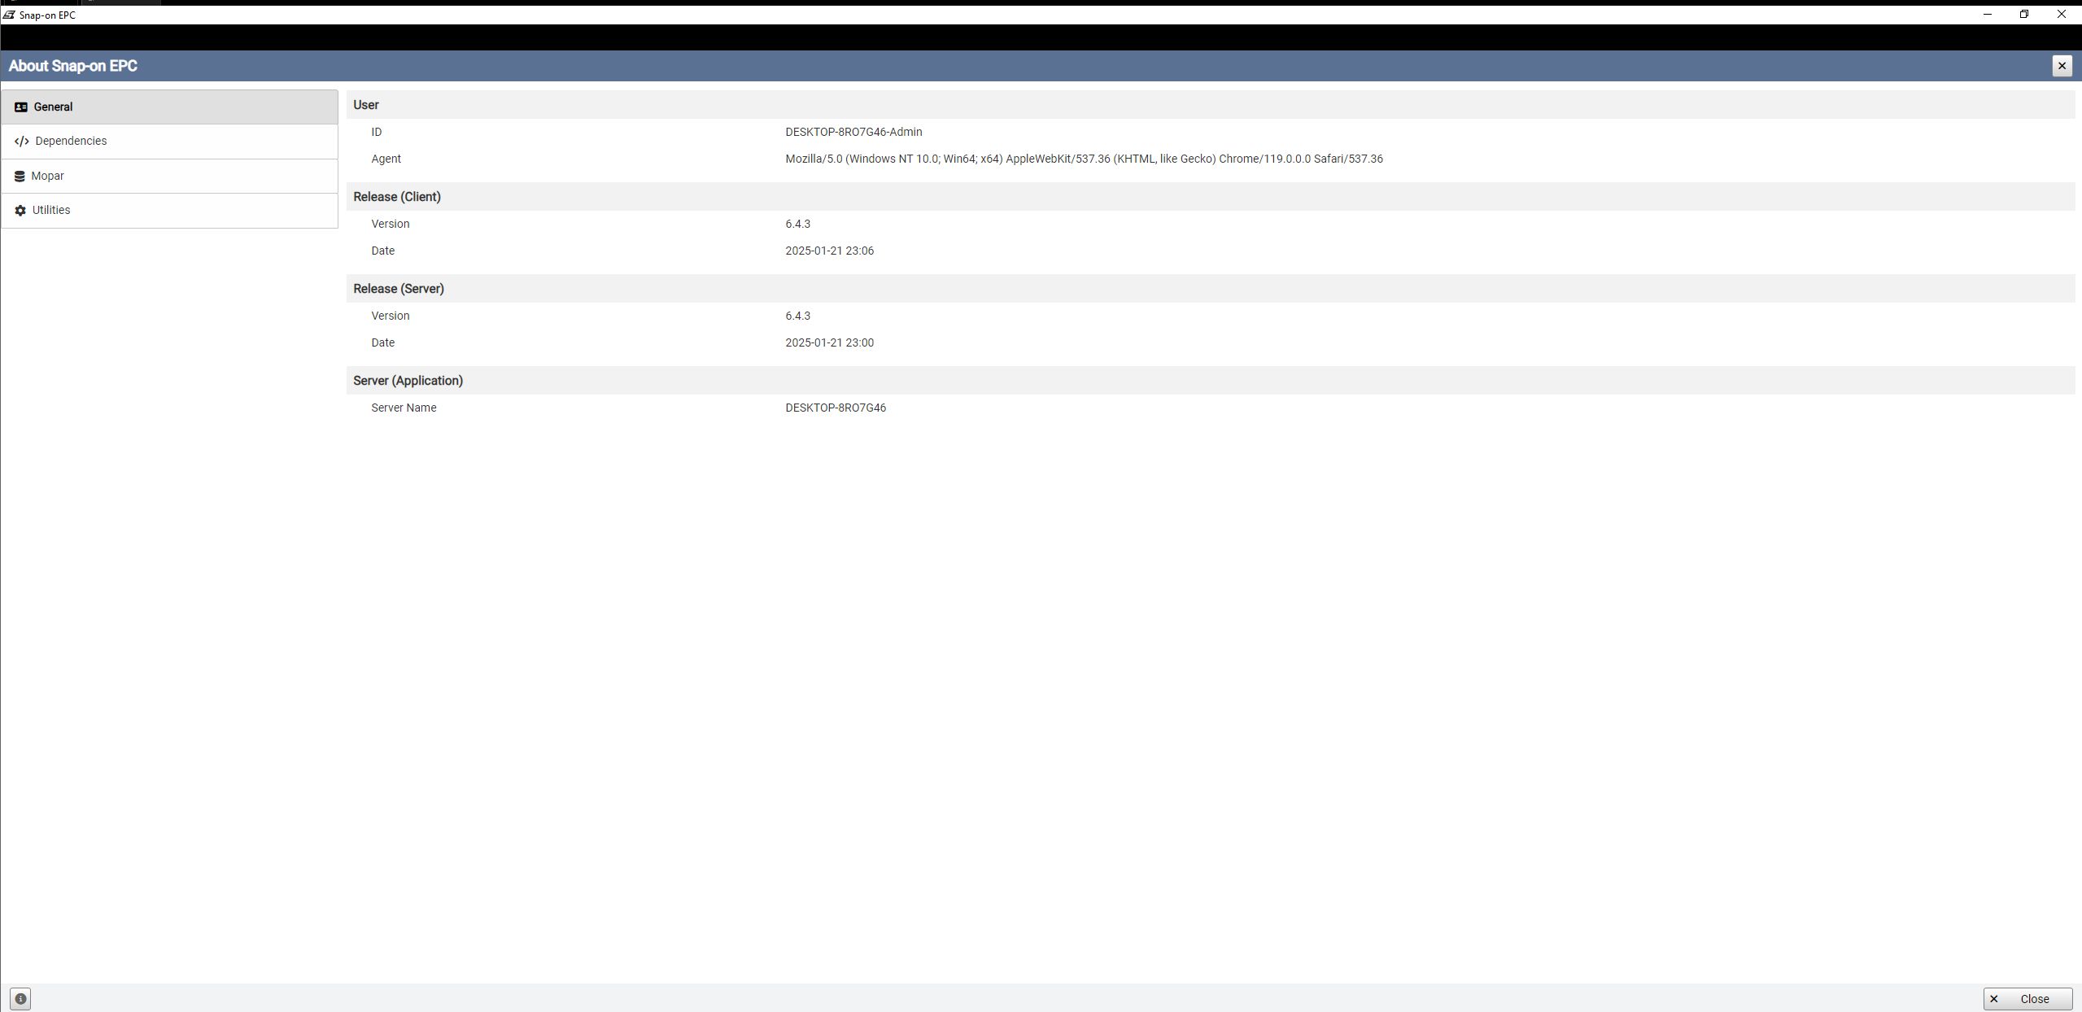Click the Server Name label
This screenshot has height=1012, width=2082.
point(404,408)
